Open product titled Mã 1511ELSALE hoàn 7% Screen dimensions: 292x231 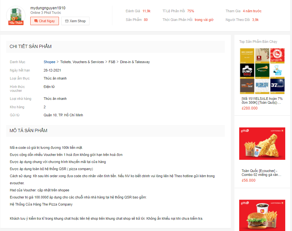click(x=262, y=101)
